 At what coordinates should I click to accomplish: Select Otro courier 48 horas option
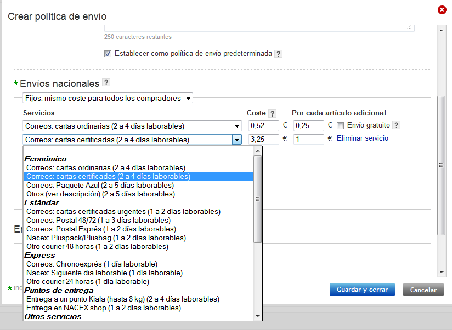138,247
